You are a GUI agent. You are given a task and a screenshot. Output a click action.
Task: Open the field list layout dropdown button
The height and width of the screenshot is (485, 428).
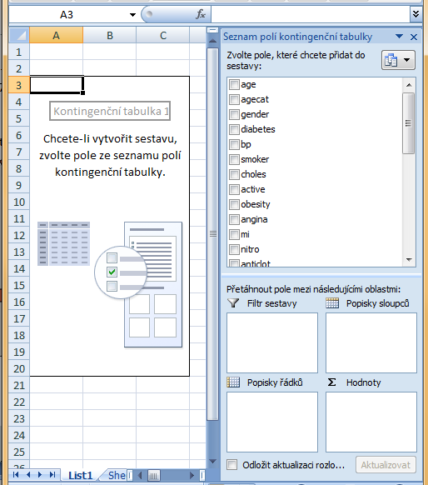click(398, 60)
